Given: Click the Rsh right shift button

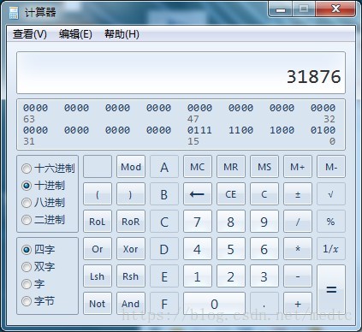Looking at the screenshot, I should [131, 276].
